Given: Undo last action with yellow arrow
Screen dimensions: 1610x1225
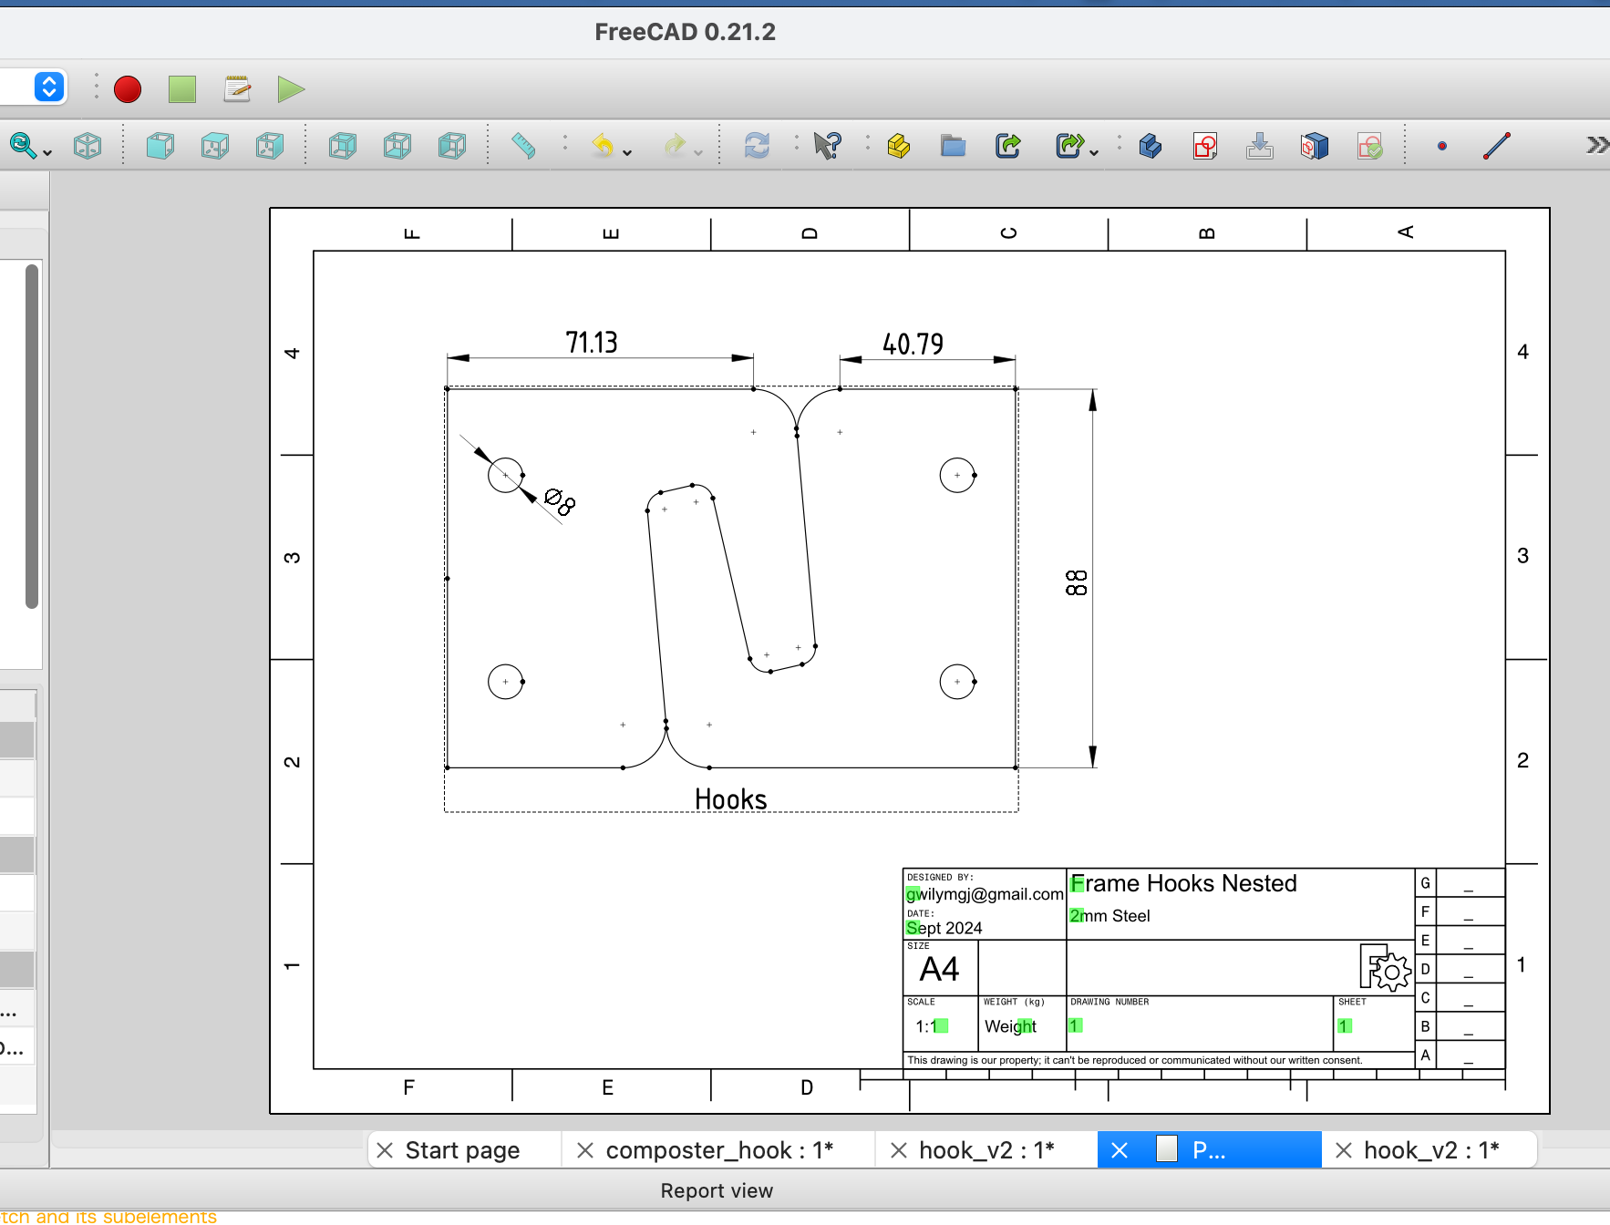Looking at the screenshot, I should click(x=603, y=146).
